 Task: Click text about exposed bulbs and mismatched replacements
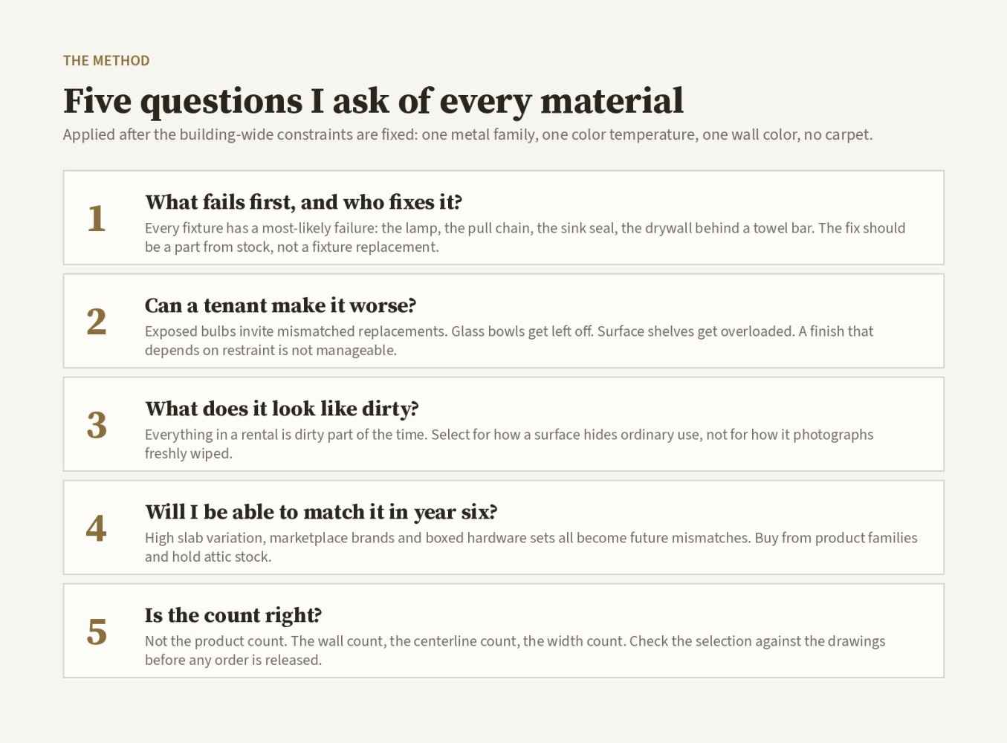(509, 340)
